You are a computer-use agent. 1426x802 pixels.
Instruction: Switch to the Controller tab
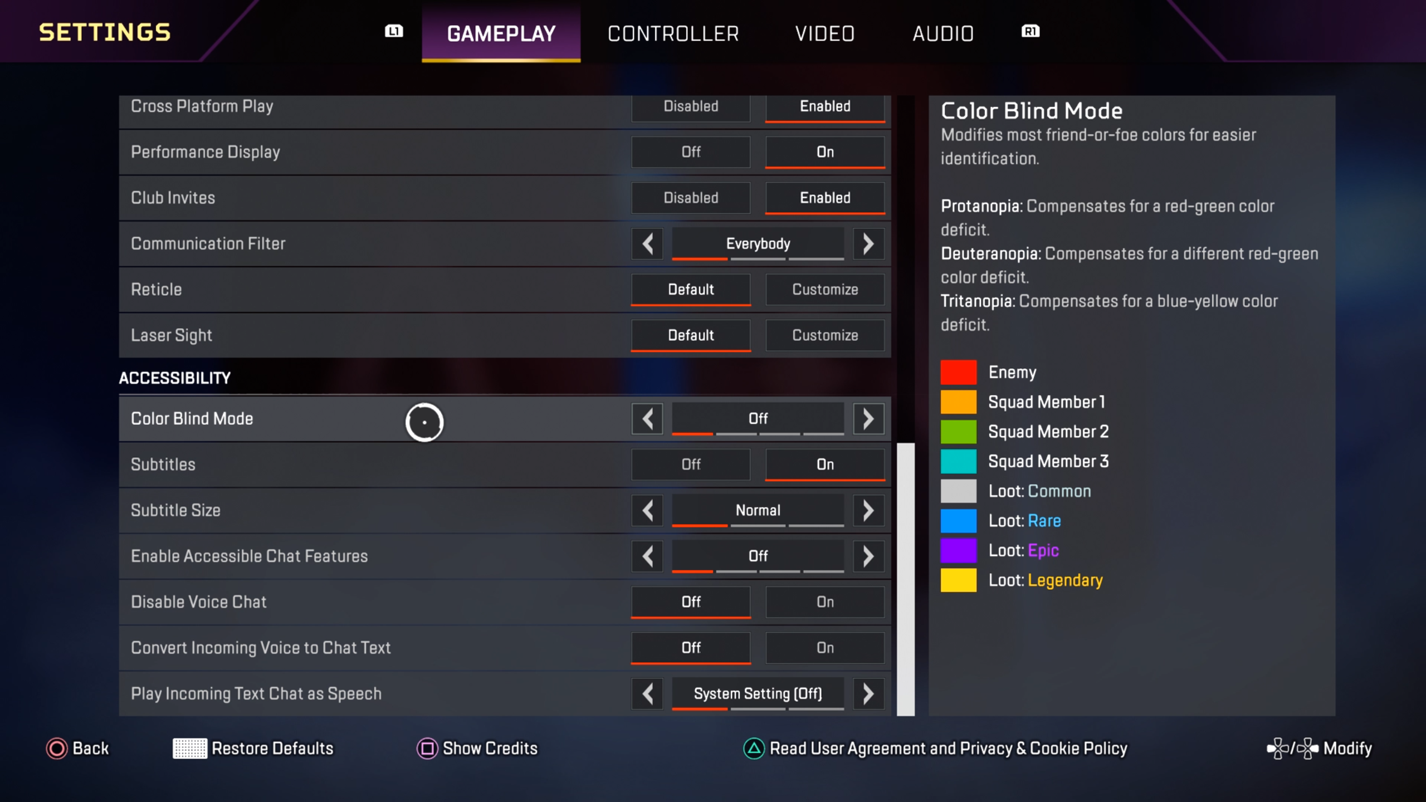pos(673,33)
